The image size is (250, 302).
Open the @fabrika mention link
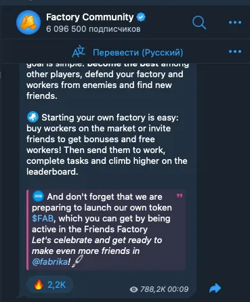click(49, 262)
